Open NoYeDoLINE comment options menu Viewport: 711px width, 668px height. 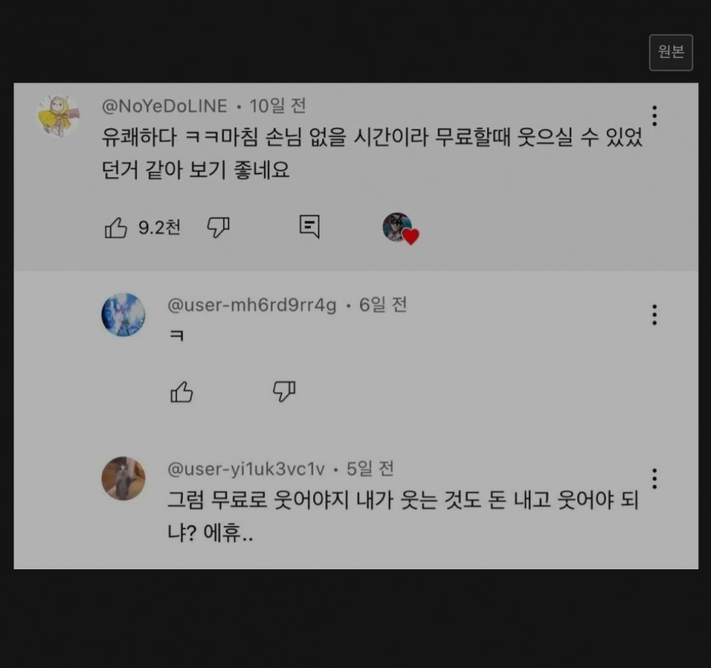click(x=654, y=116)
